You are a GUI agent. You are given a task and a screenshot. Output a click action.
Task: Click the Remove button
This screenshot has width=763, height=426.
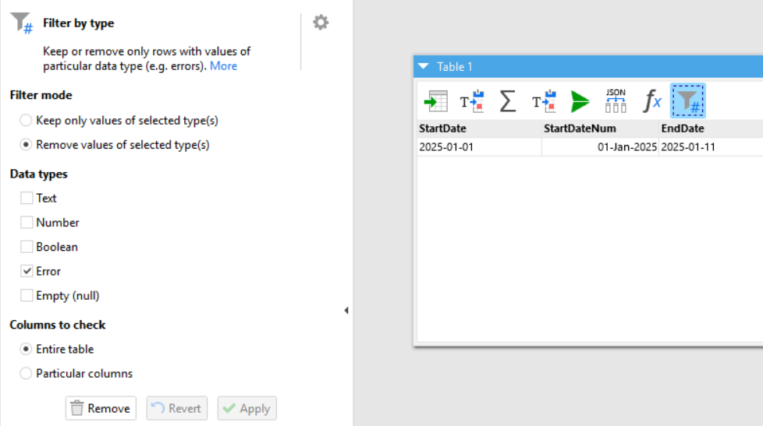coord(101,408)
